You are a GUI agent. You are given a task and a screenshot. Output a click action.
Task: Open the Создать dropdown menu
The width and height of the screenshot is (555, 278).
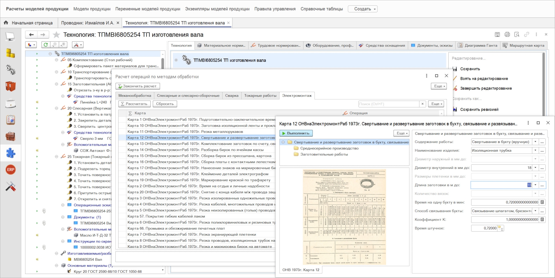[x=362, y=9]
